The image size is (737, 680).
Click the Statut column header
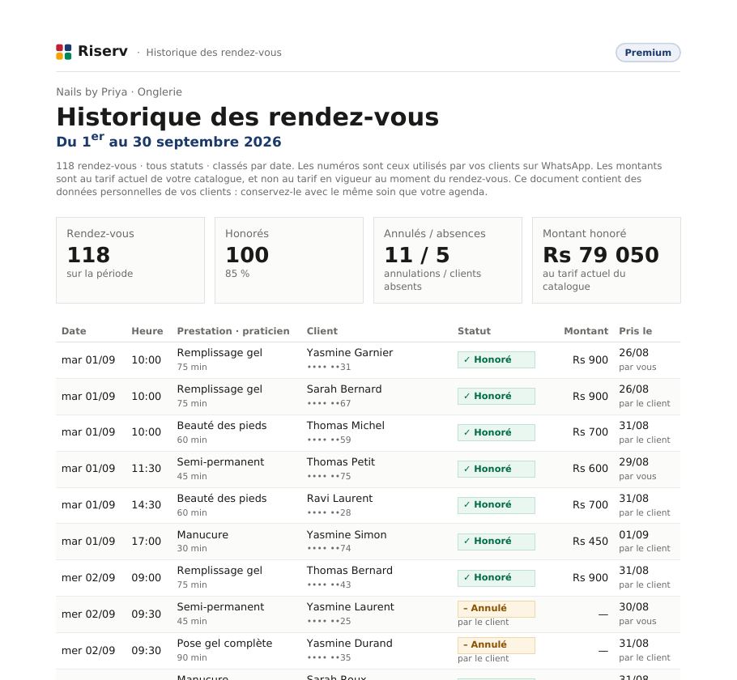(474, 331)
